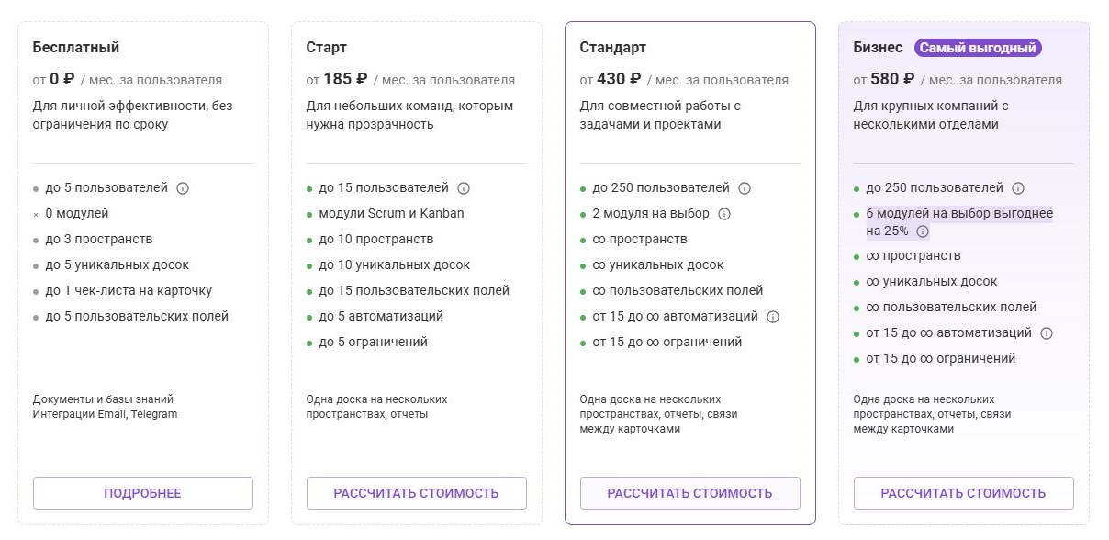1109x540 pixels.
Task: Show info for Стандарт plan's 250 пользователей
Action: point(745,188)
